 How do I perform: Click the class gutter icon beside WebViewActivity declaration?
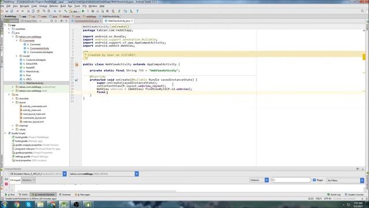click(77, 64)
